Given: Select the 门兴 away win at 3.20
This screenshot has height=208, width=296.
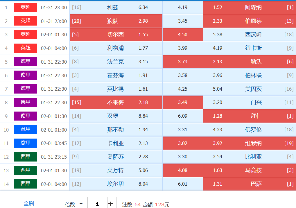Looking at the screenshot, I should point(249,103).
